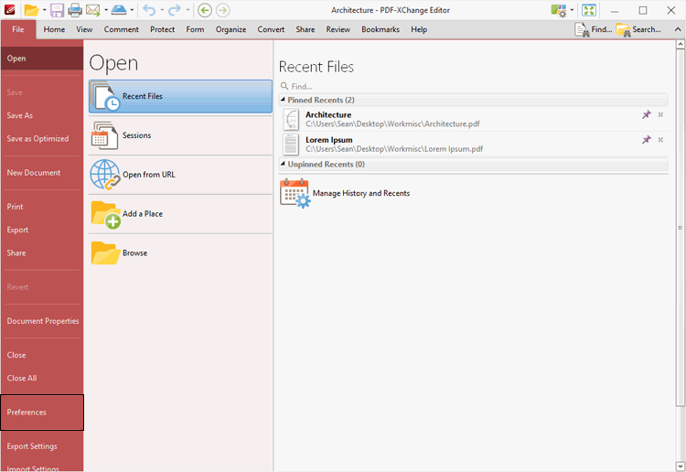
Task: Choose Add a Place
Action: [x=180, y=213]
